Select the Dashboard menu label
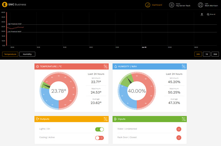221x146 pixels. pos(157,5)
